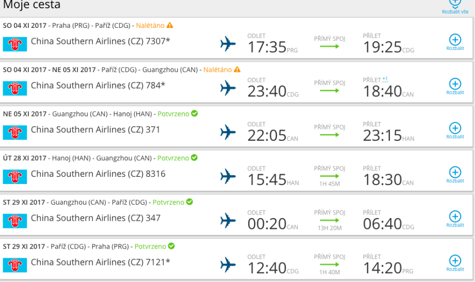Expand all flights with Rozbalit vše
475x282 pixels.
pos(455,5)
